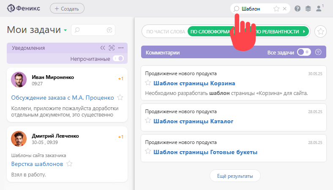This screenshot has width=333, height=190.
Task: Click Продвижение нового продукта above Каталог
Action: click(181, 111)
